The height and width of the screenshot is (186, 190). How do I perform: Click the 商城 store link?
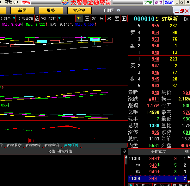pos(158,2)
